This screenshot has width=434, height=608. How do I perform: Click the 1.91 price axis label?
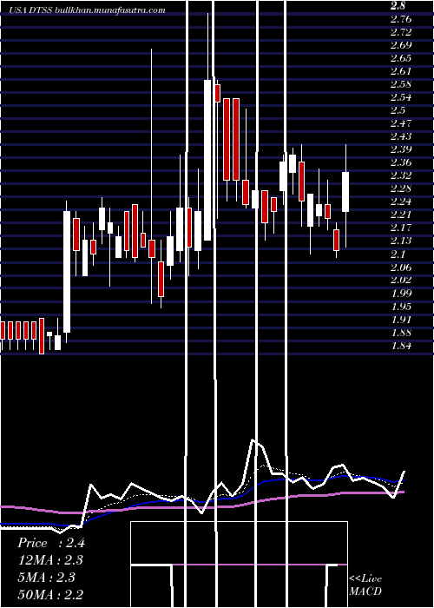(x=401, y=320)
